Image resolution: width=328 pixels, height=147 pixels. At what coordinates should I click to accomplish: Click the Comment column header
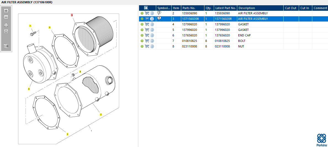(x=320, y=8)
